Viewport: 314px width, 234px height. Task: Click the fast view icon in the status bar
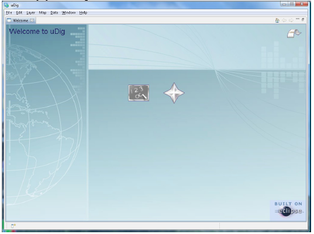pos(13,226)
